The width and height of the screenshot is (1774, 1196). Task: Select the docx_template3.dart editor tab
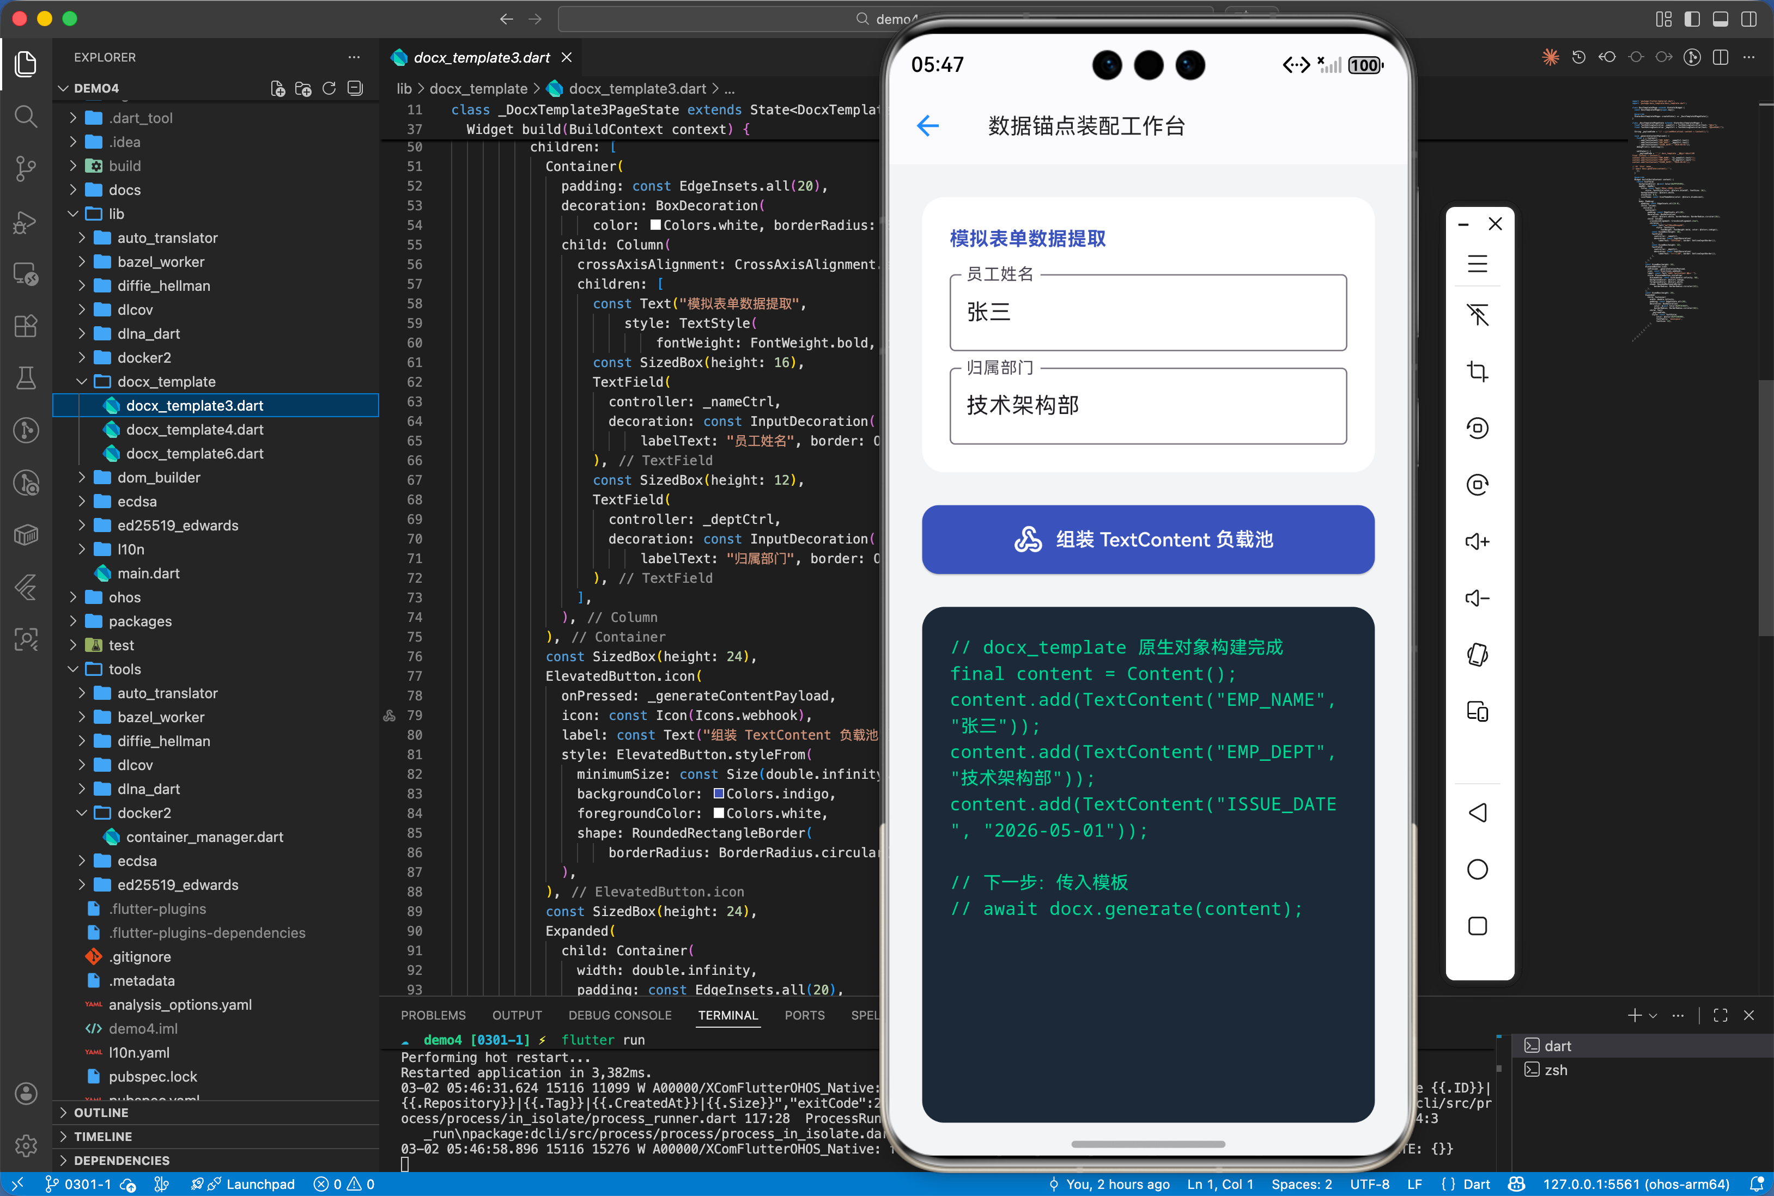pos(482,57)
